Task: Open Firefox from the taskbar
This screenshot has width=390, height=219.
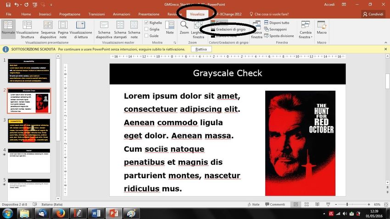Action: [61, 214]
